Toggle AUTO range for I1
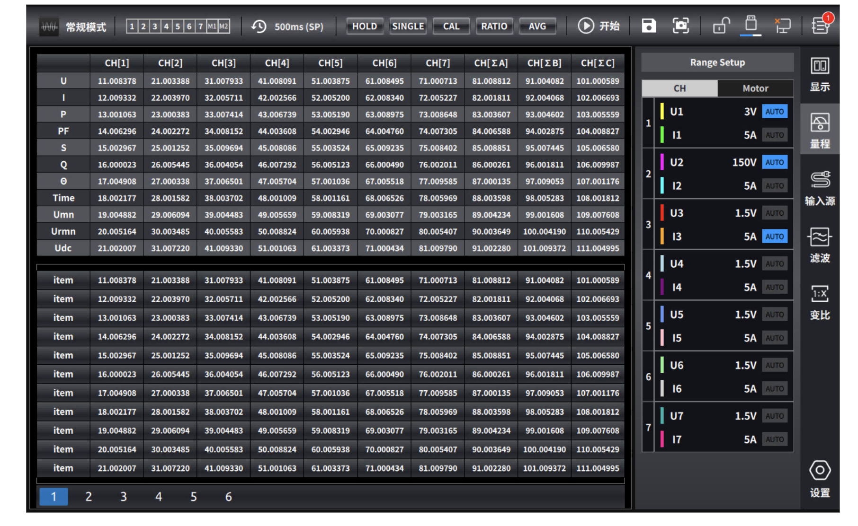Screen dimensions: 858x526 [775, 135]
